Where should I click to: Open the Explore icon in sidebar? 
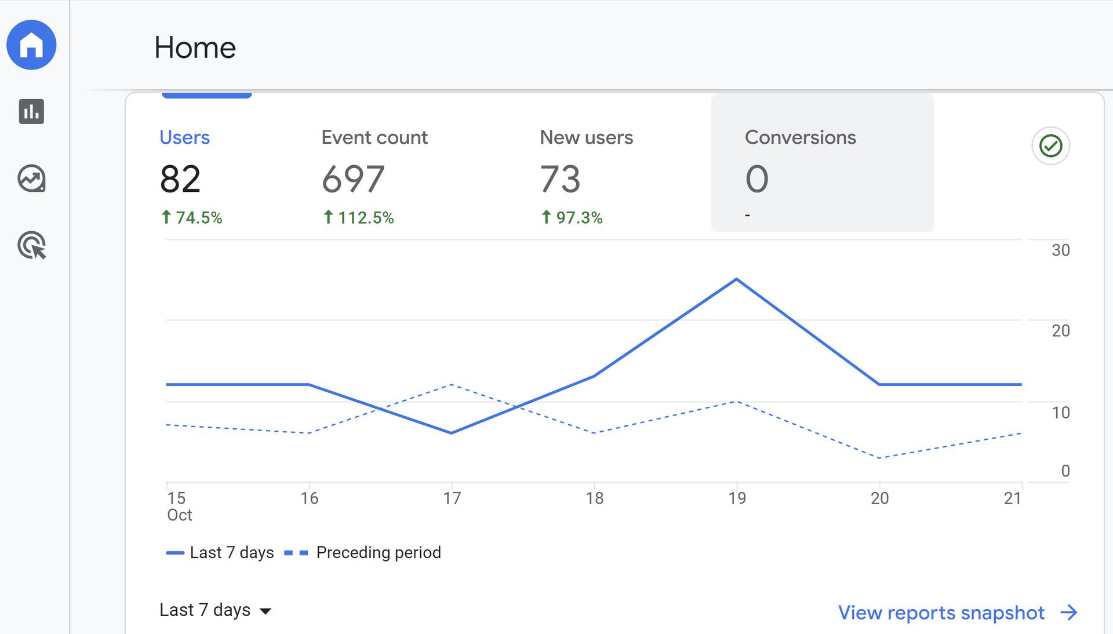tap(31, 178)
